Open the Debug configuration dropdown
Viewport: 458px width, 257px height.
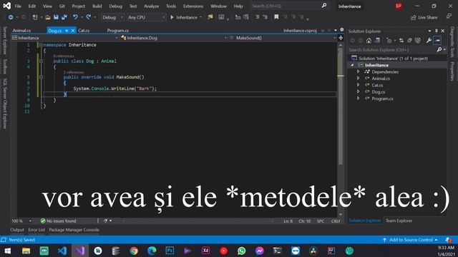coord(112,17)
